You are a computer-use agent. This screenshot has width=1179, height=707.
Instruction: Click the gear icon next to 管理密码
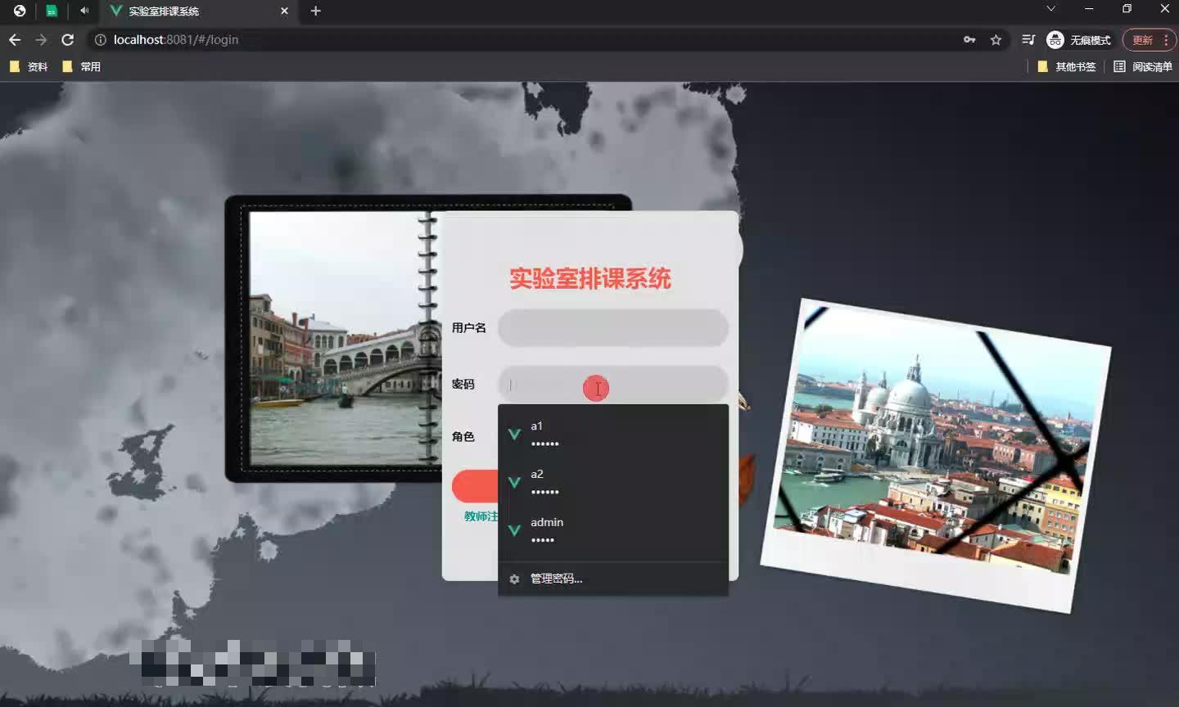[514, 579]
